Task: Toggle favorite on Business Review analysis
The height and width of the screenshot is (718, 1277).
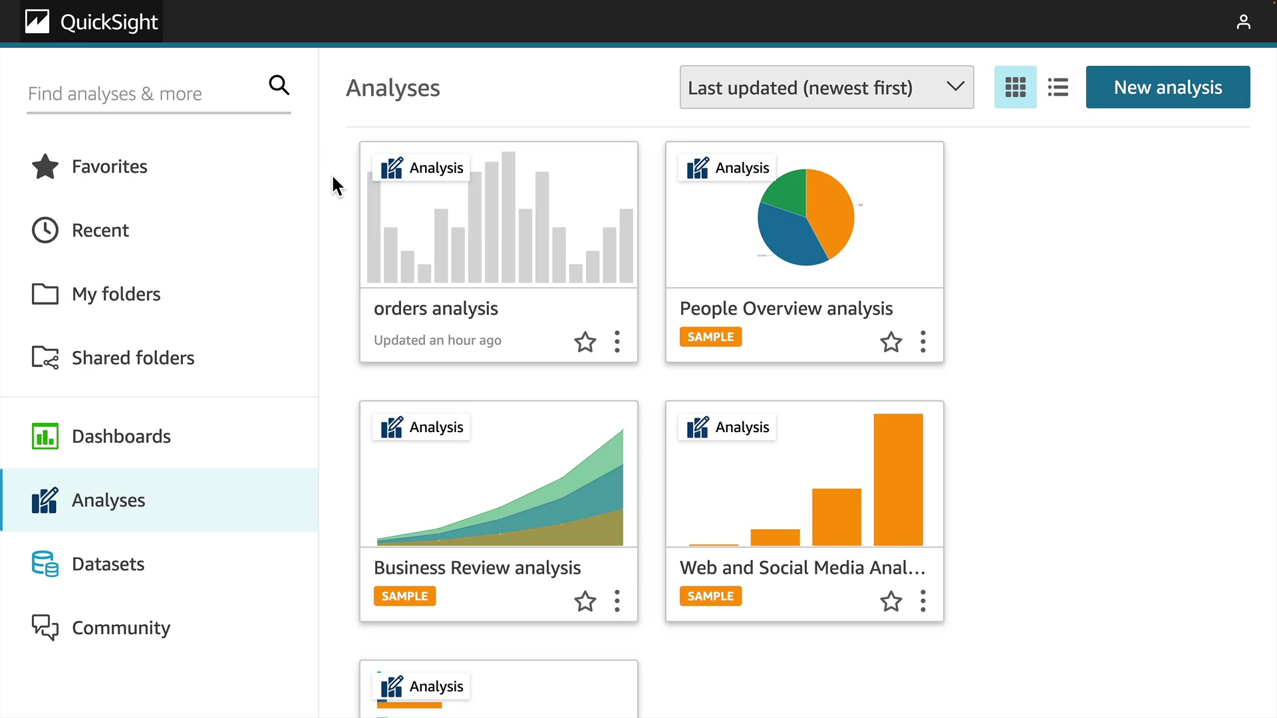Action: click(x=585, y=601)
